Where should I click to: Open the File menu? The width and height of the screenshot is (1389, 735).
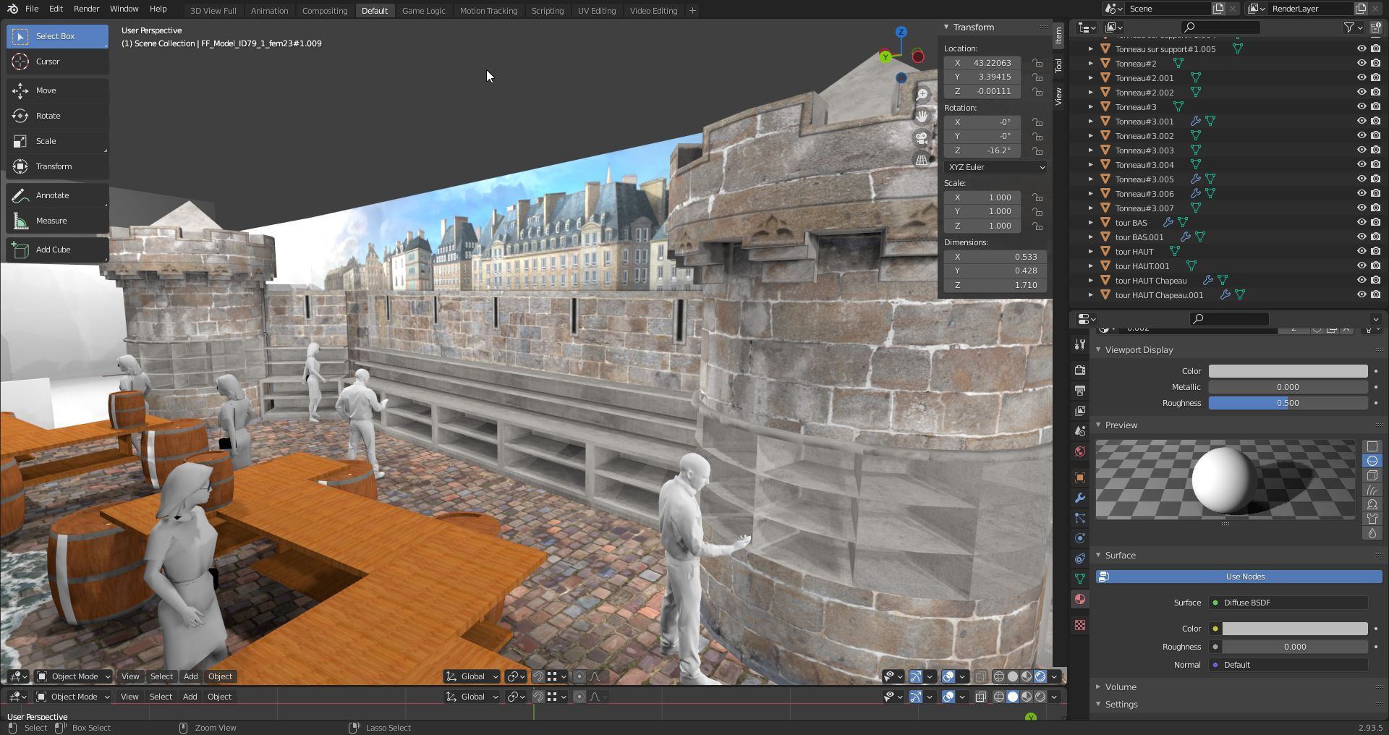click(32, 9)
